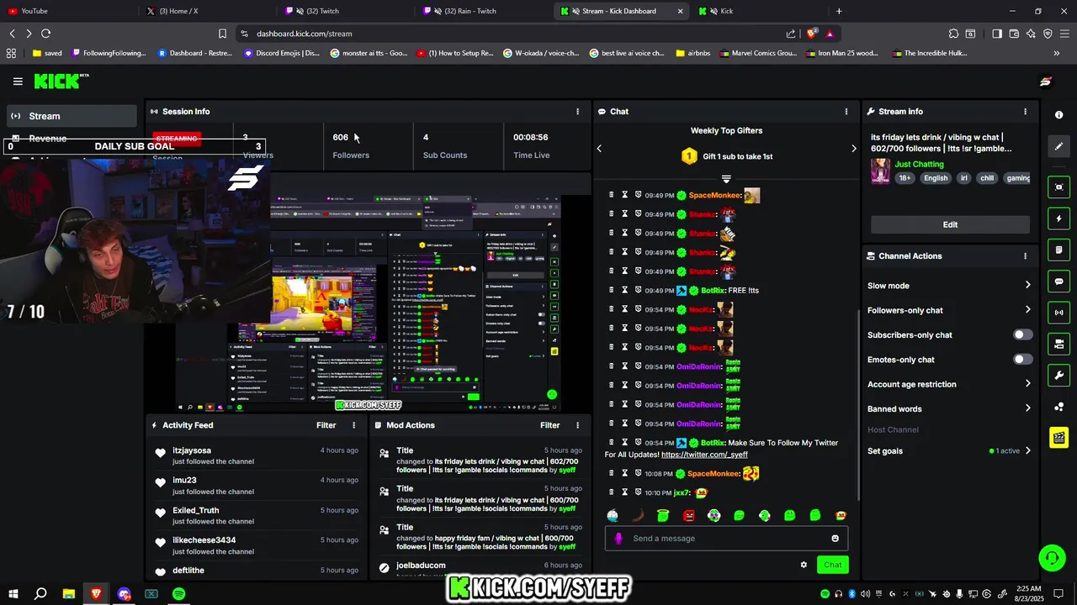Click the yellow clapperboard clip icon
Viewport: 1077px width, 605px height.
click(x=1058, y=437)
